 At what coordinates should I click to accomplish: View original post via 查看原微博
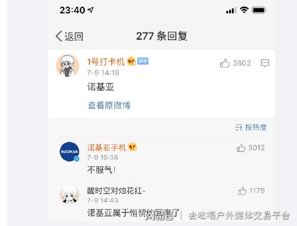pyautogui.click(x=109, y=105)
